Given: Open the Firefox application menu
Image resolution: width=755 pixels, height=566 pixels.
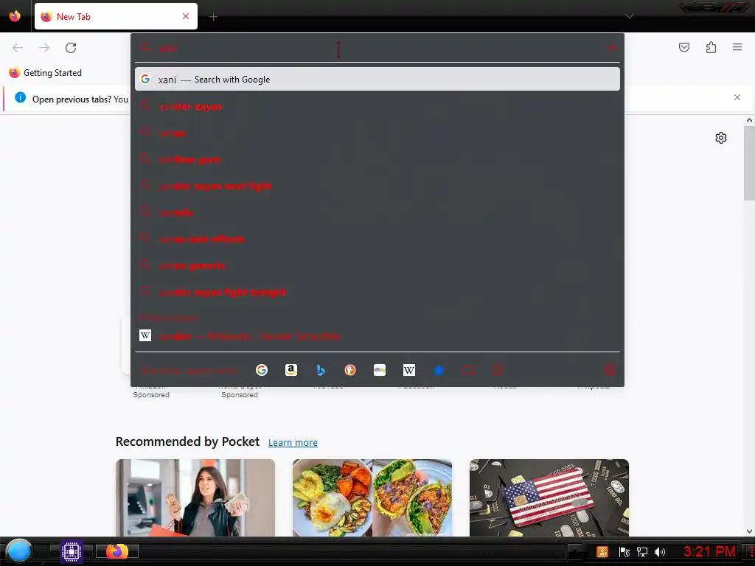Looking at the screenshot, I should [x=737, y=47].
